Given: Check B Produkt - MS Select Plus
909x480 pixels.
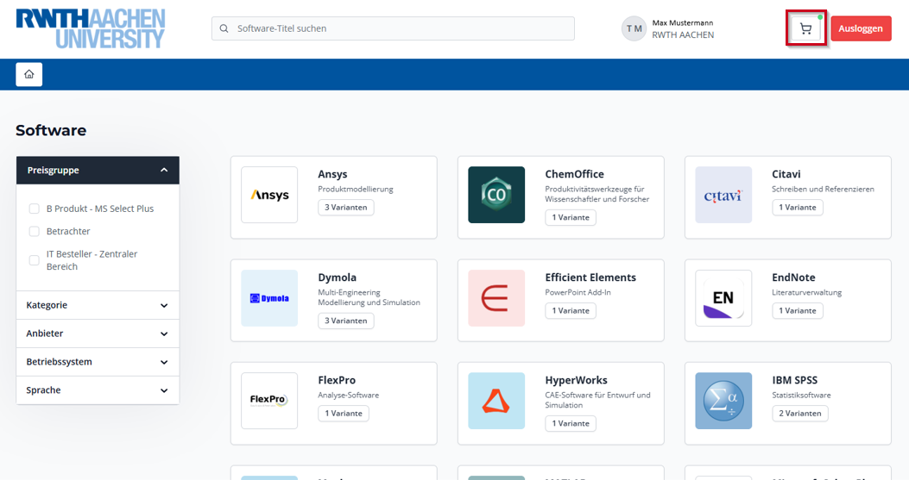Looking at the screenshot, I should pyautogui.click(x=35, y=209).
